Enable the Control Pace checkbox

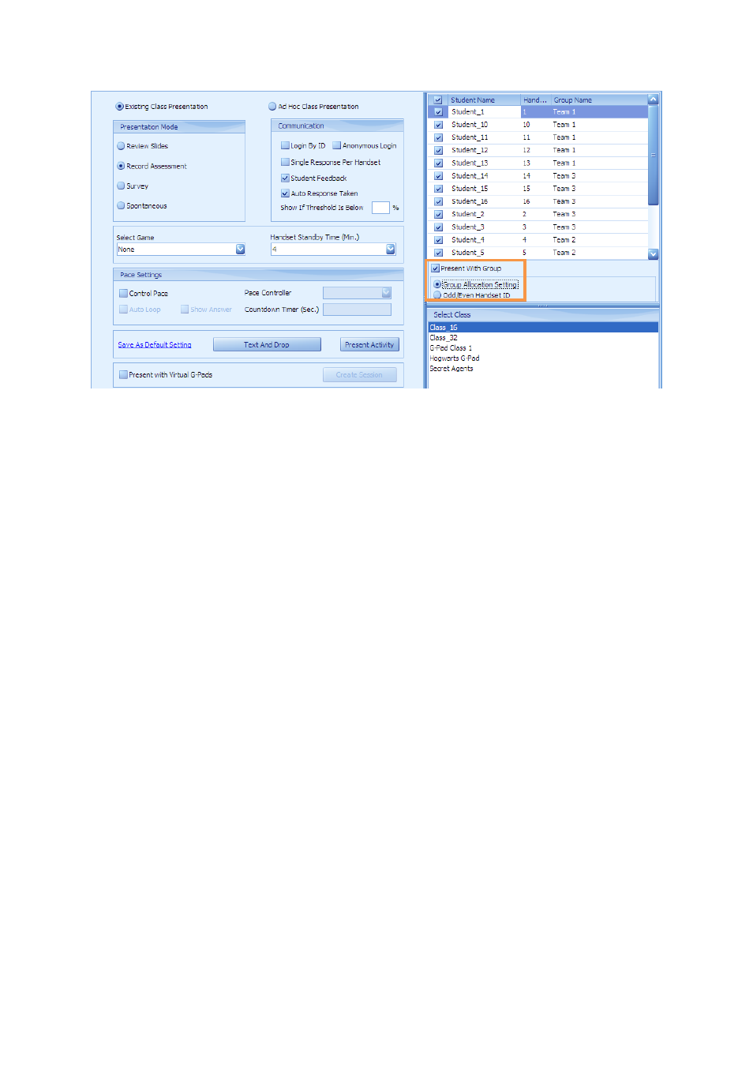point(124,294)
